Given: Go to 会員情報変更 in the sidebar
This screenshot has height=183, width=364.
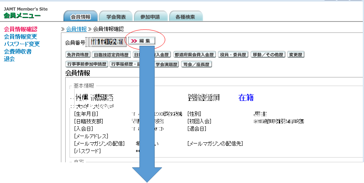Looking at the screenshot, I should [20, 36].
